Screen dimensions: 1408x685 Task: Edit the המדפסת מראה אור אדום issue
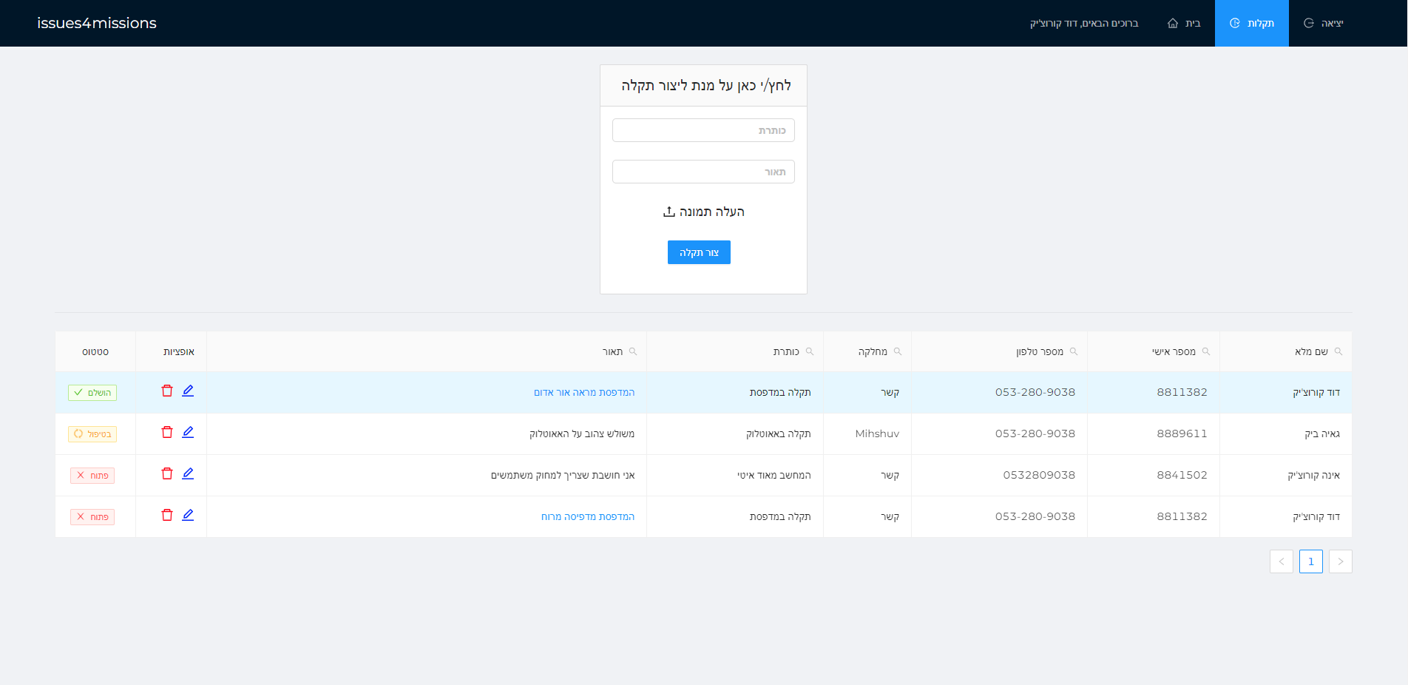click(x=188, y=391)
